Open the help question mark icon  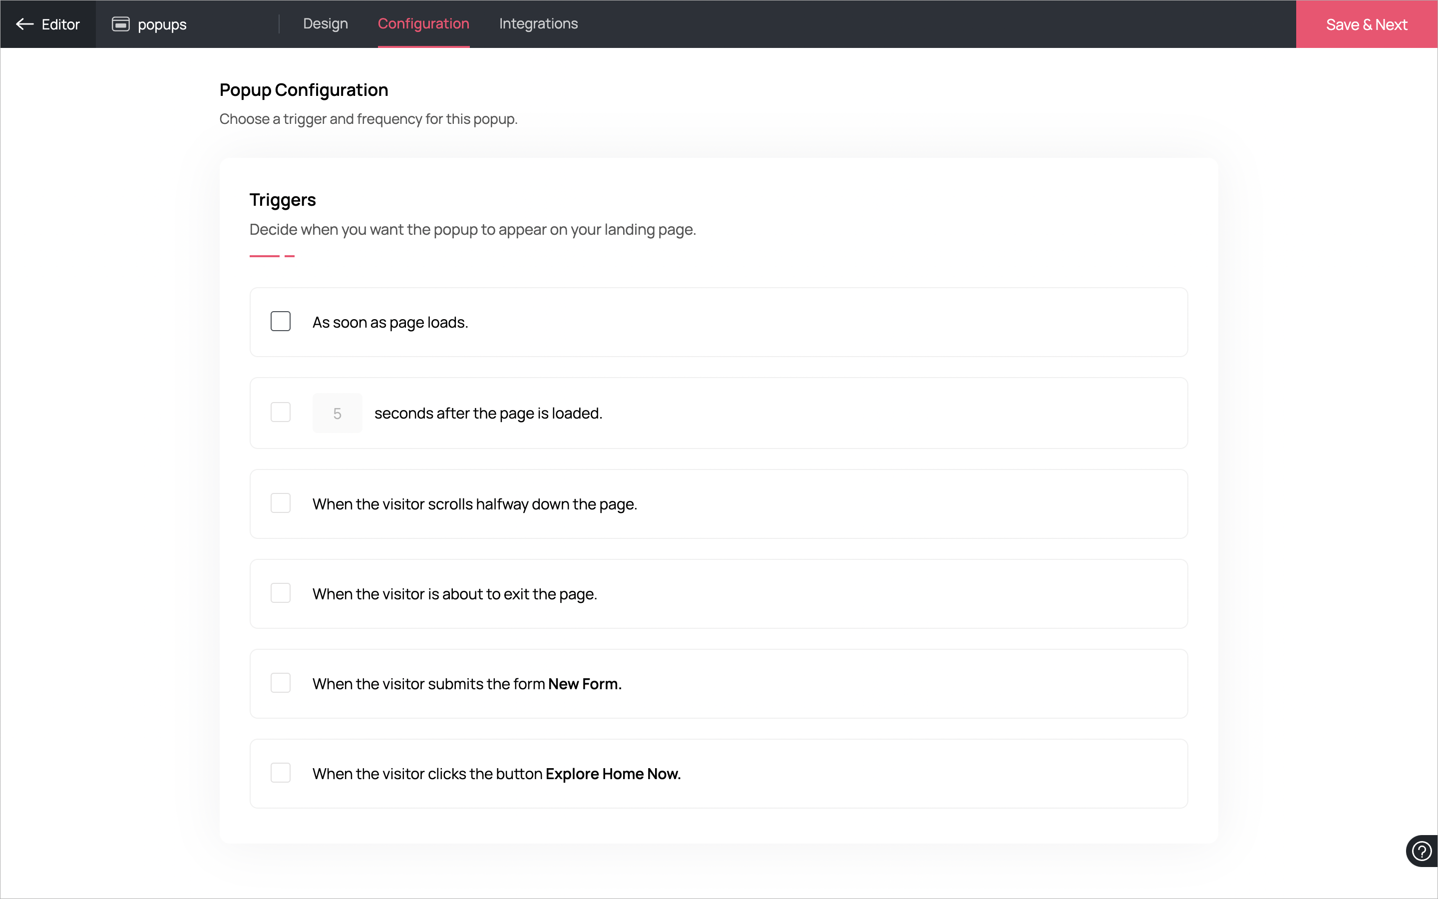click(x=1422, y=851)
